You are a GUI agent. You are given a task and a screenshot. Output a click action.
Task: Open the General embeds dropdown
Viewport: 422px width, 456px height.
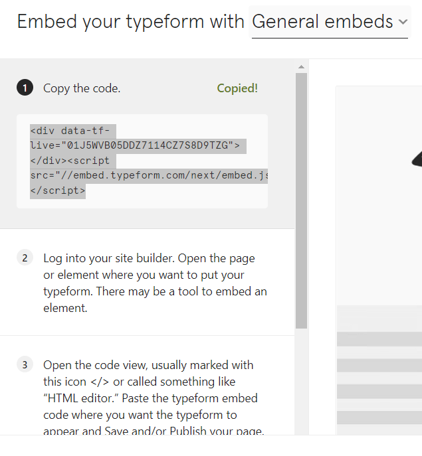[x=330, y=22]
